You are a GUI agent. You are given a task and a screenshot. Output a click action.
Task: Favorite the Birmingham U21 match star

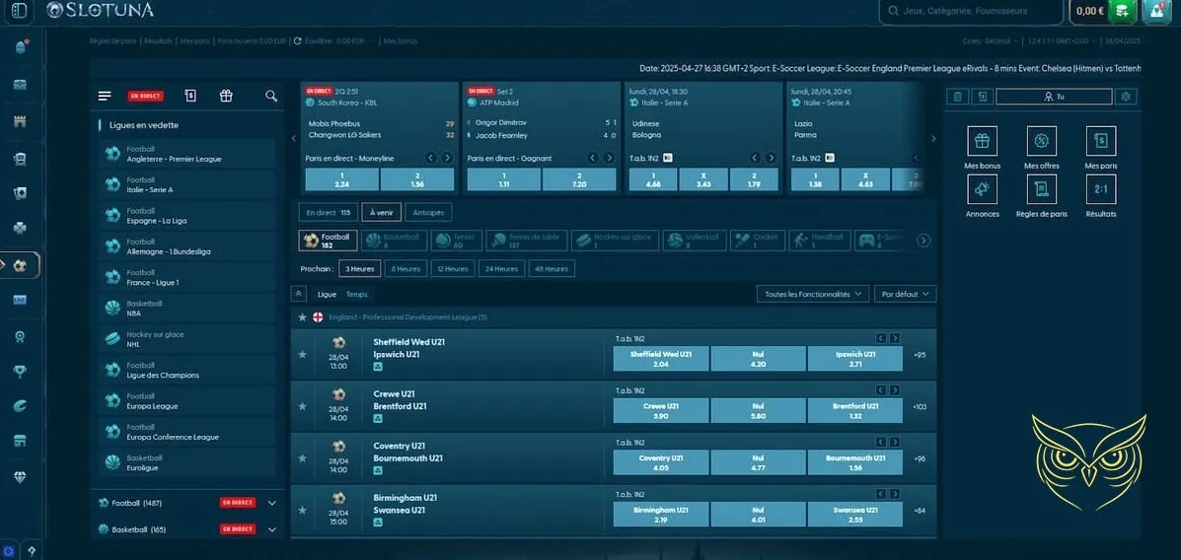point(303,510)
